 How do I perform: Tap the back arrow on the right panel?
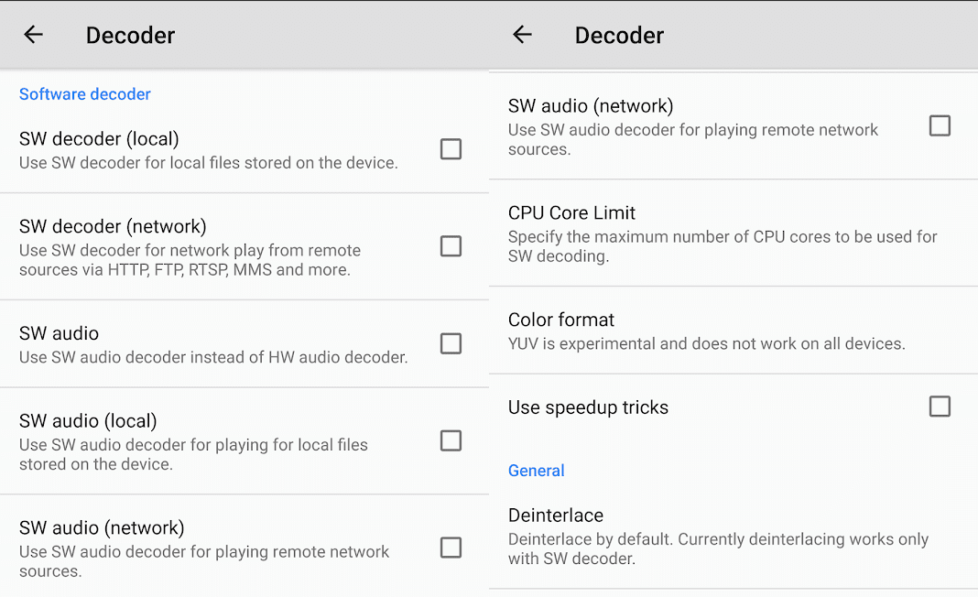pyautogui.click(x=522, y=35)
